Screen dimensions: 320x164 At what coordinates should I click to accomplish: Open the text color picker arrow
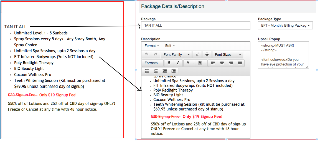(x=193, y=63)
